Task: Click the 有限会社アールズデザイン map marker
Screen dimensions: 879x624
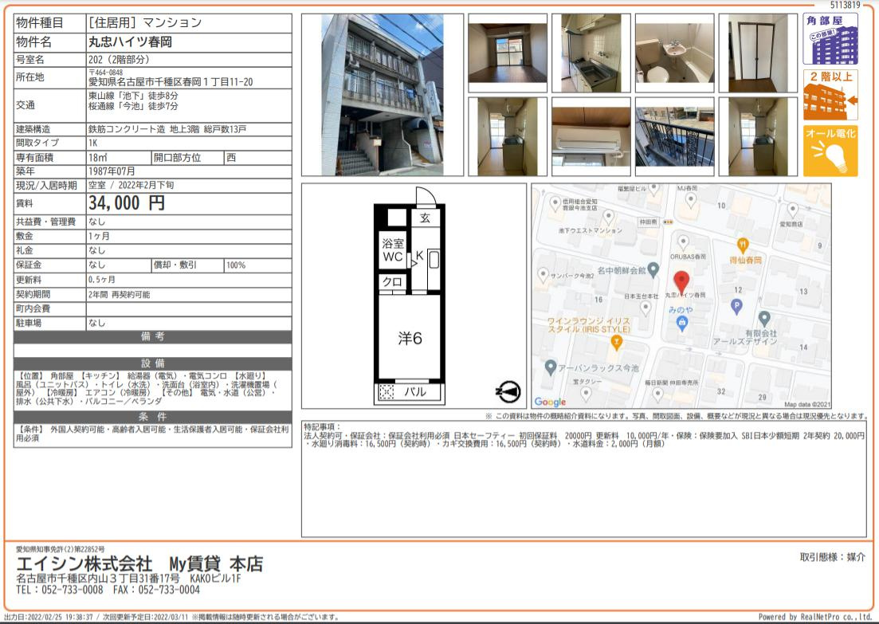Action: tap(763, 319)
